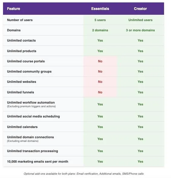This screenshot has width=171, height=178.
Task: Click Excluding premium triggers and actions note
Action: pyautogui.click(x=31, y=106)
